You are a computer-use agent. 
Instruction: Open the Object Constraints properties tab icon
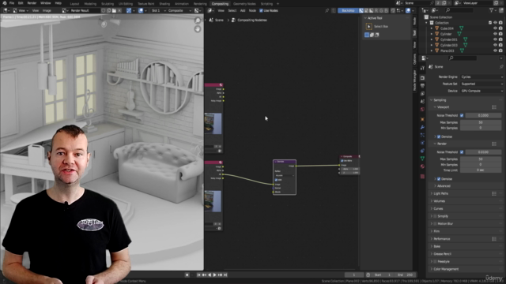click(422, 151)
